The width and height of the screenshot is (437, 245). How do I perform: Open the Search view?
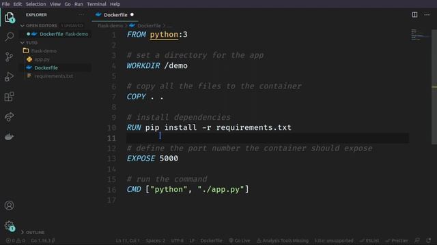point(9,37)
